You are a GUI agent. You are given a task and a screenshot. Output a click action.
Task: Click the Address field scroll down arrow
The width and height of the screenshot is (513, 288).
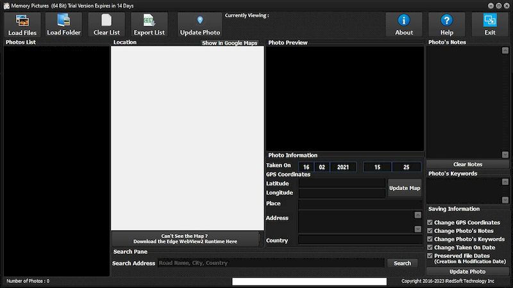tap(418, 229)
